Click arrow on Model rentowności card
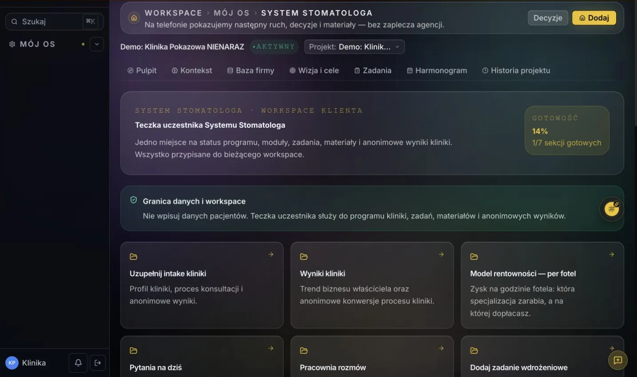This screenshot has height=377, width=637. point(612,255)
